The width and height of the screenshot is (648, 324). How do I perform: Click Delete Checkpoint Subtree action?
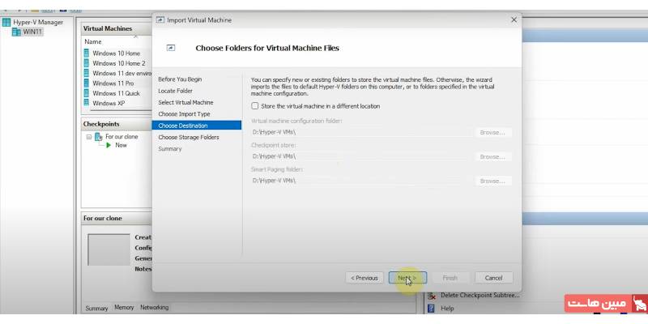coord(480,295)
